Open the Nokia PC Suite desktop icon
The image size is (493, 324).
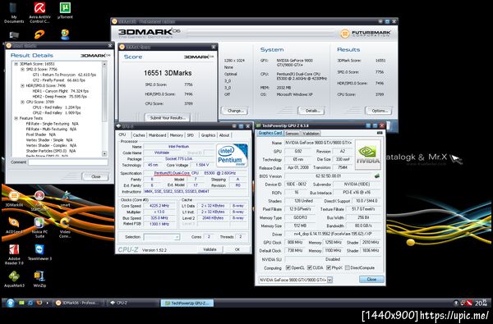(39, 227)
